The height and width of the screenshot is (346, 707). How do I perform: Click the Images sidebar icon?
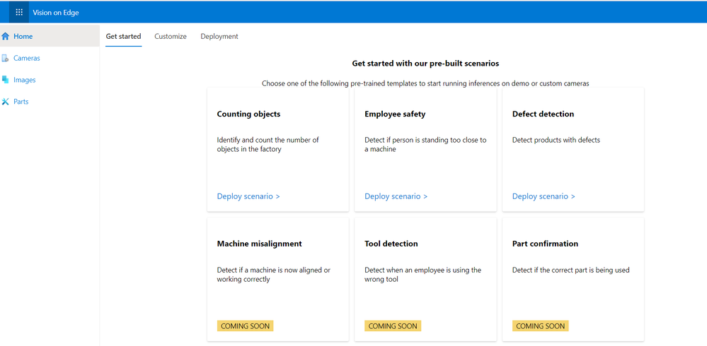pyautogui.click(x=6, y=80)
